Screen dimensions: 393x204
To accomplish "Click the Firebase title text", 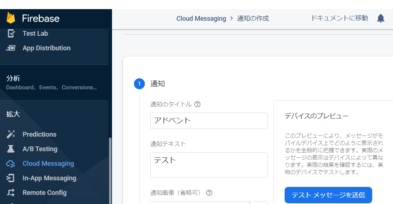I will pos(41,18).
